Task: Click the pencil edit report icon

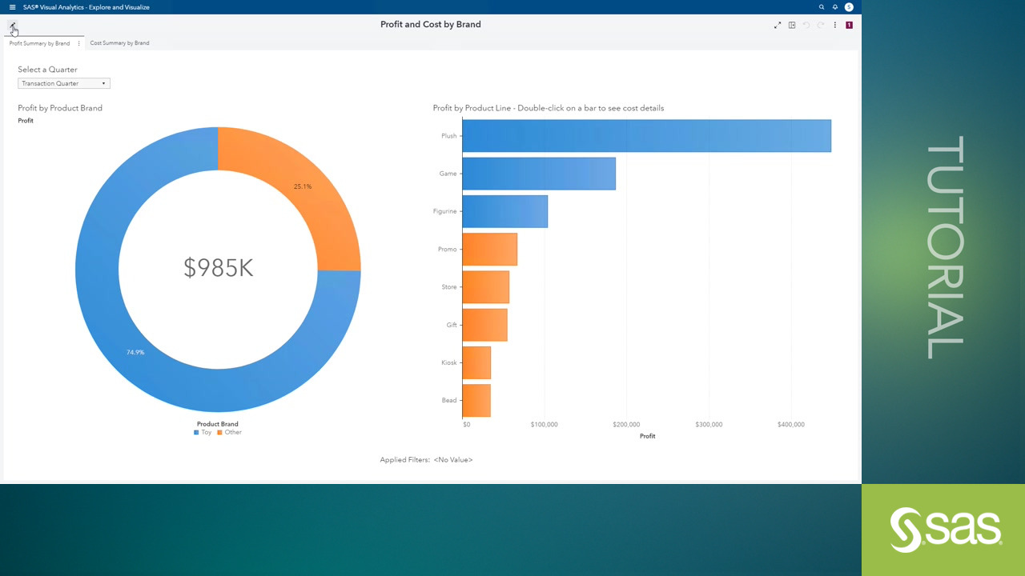Action: pos(12,26)
